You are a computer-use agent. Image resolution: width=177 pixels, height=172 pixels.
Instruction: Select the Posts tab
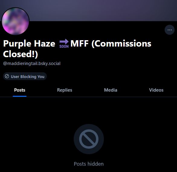[20, 90]
